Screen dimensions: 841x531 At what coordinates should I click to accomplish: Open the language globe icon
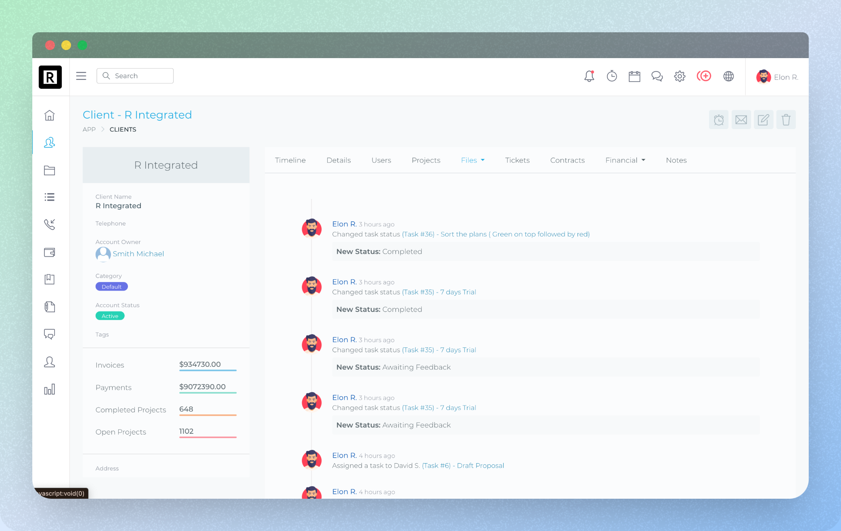728,76
